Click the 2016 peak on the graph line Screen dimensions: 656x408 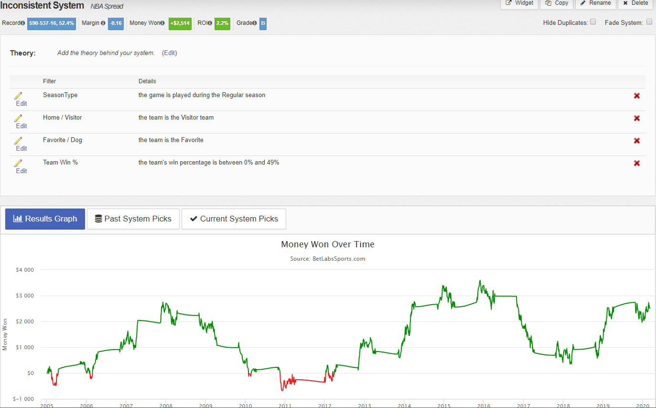click(480, 281)
